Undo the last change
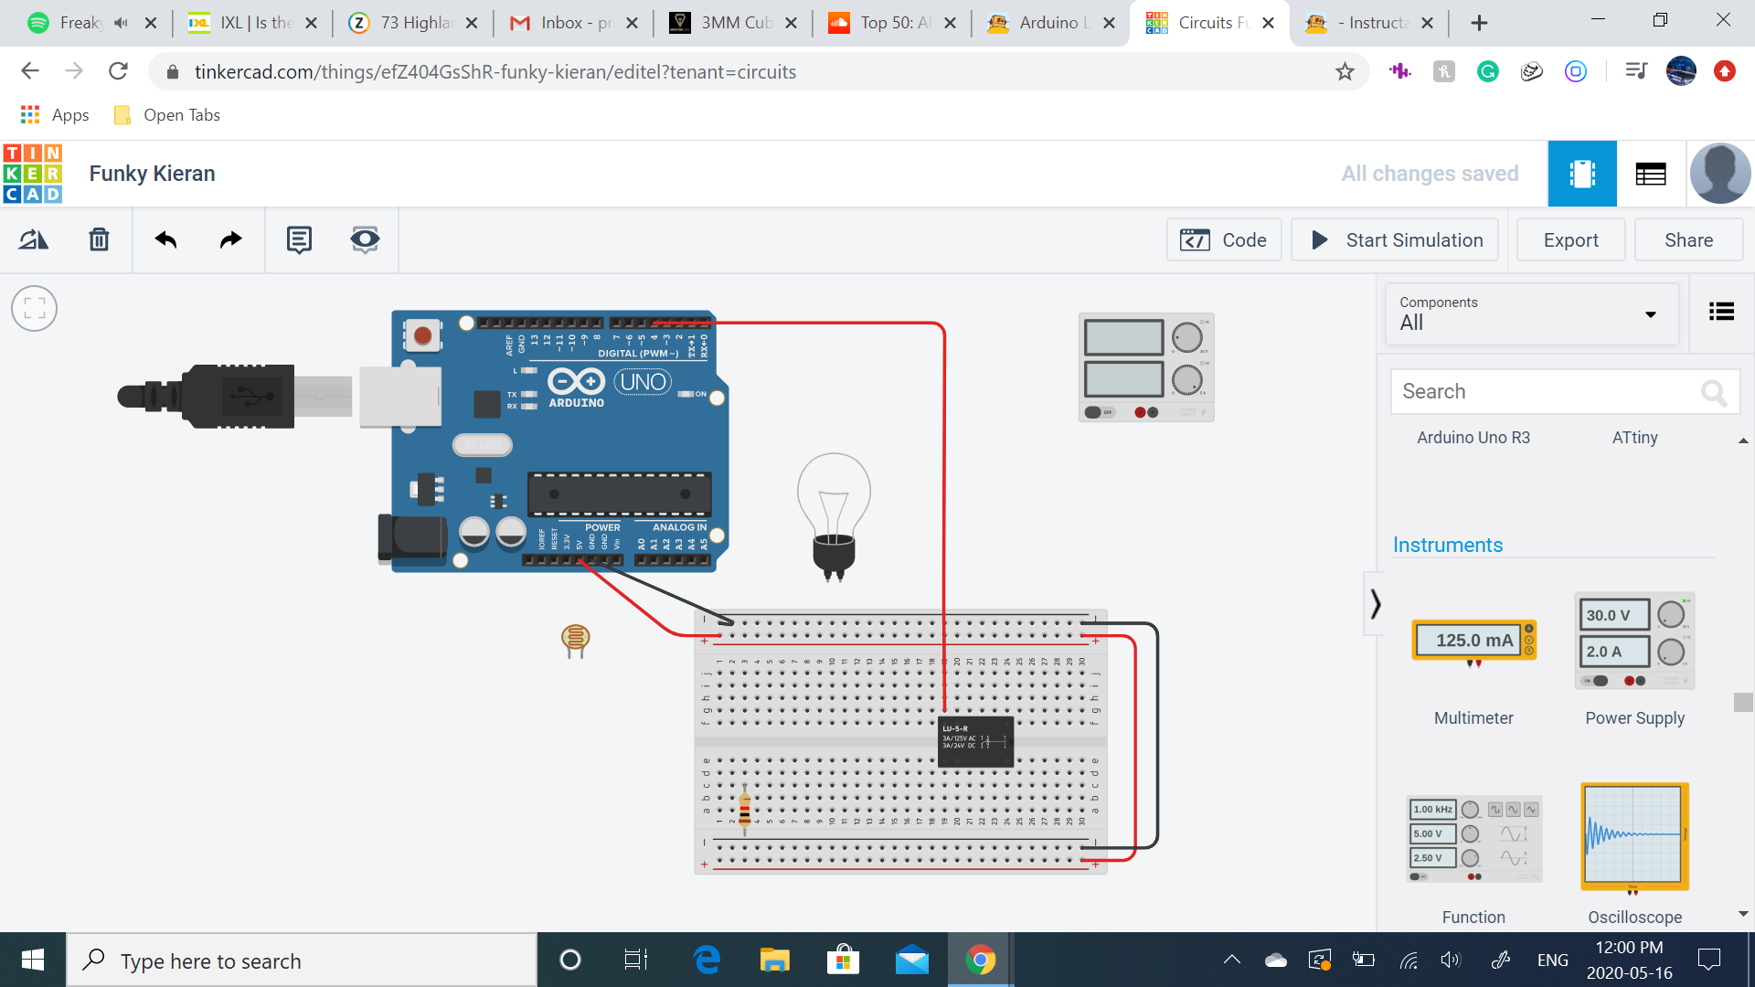1755x987 pixels. click(165, 239)
